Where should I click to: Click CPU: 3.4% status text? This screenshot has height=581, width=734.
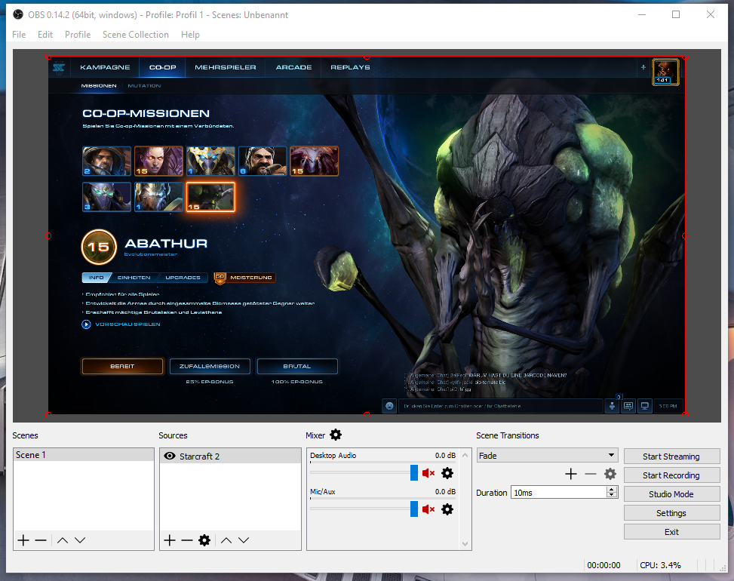pos(660,565)
